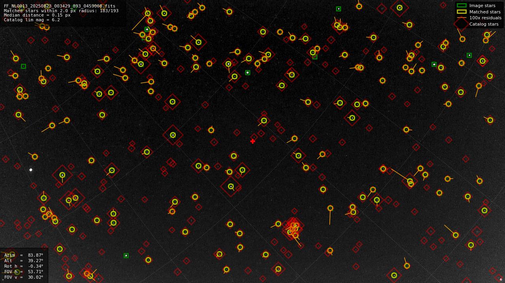Image resolution: width=505 pixels, height=283 pixels.
Task: Click the 'FOV h = 53.71°' readout
Action: [24, 272]
